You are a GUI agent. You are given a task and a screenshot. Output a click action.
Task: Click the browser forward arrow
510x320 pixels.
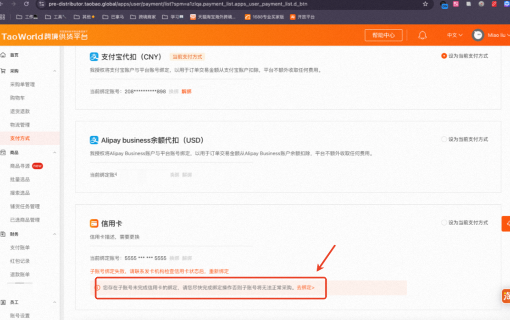14,4
